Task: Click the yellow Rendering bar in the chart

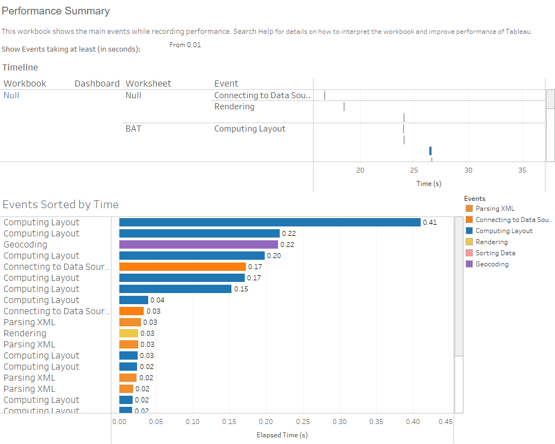Action: [x=129, y=333]
